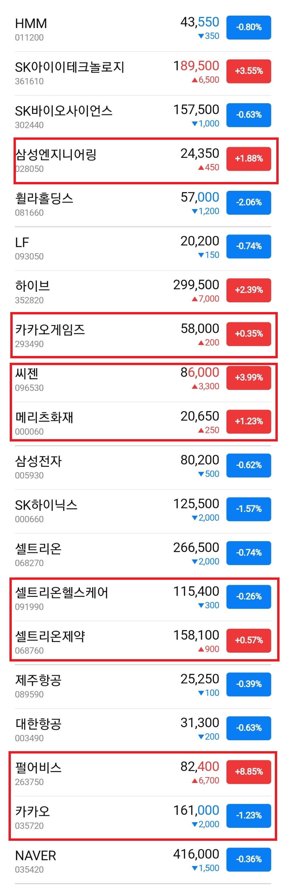Tap the -1.57% badge for SK하이닉스
The width and height of the screenshot is (286, 893).
click(x=248, y=509)
